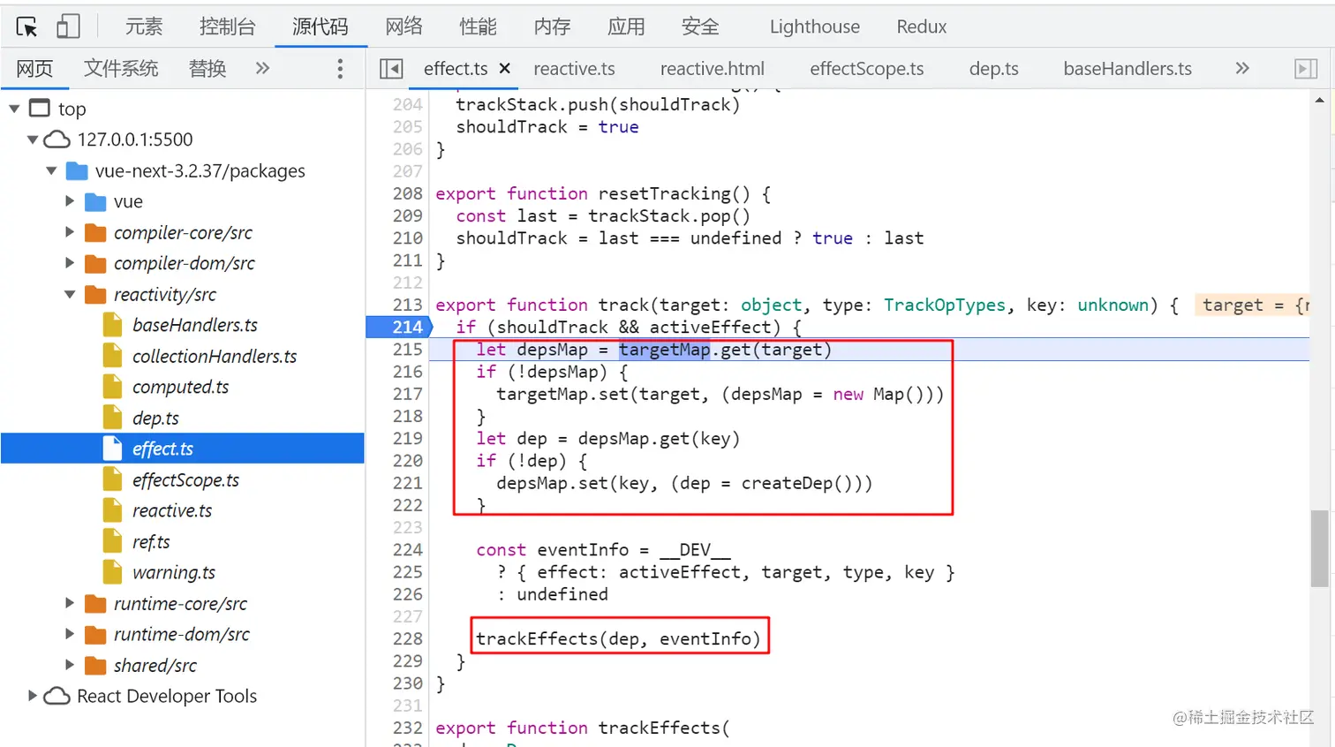Switch to reactive.ts editor tab
The width and height of the screenshot is (1335, 747).
click(x=574, y=69)
